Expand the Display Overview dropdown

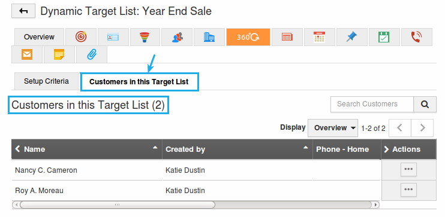coord(333,128)
